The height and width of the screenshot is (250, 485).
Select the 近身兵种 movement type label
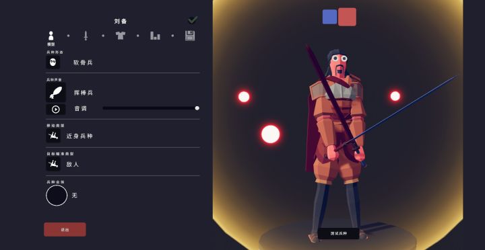point(79,136)
